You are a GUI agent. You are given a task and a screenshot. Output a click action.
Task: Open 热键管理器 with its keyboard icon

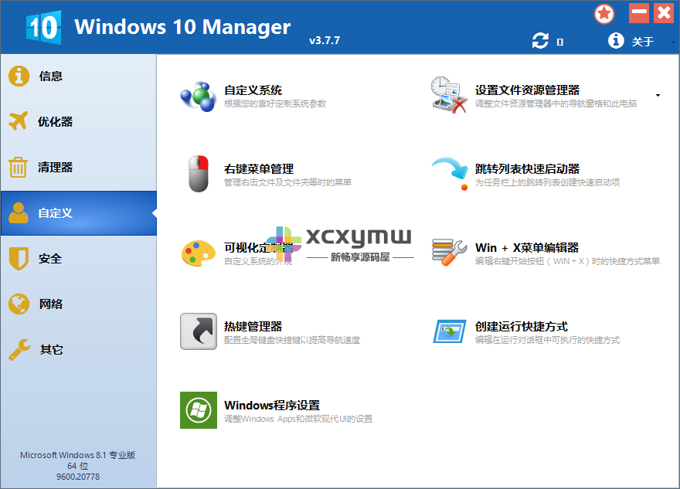(198, 331)
